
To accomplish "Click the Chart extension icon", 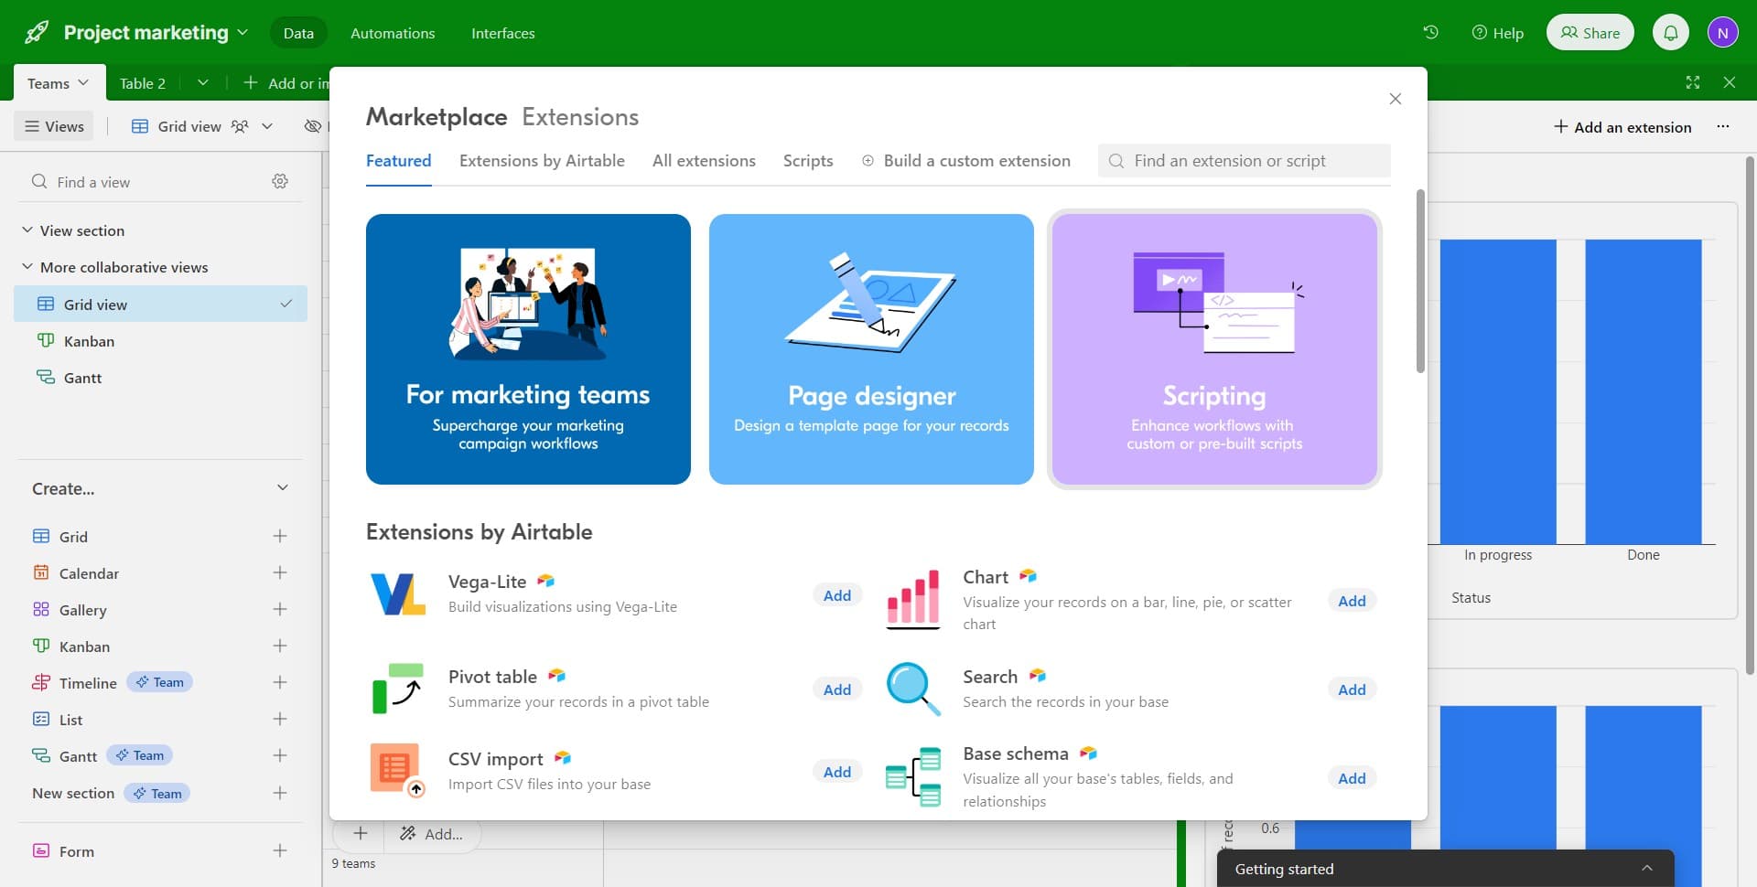I will coord(912,599).
